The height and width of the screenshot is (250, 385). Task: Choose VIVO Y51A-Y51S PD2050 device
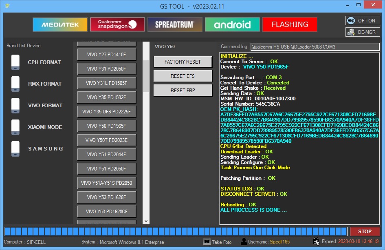(x=107, y=183)
